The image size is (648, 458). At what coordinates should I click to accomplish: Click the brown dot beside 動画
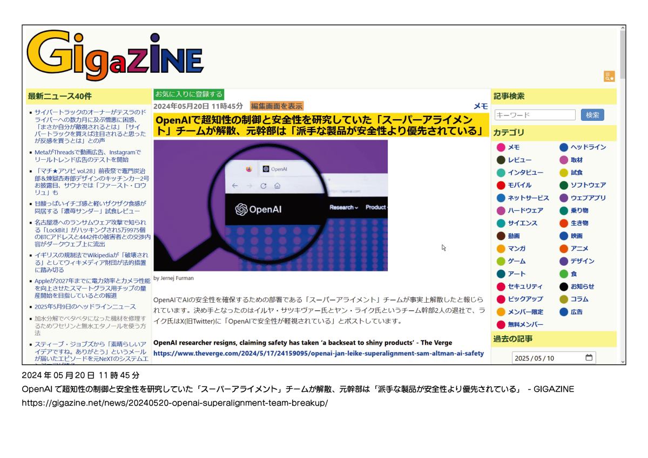pos(501,236)
